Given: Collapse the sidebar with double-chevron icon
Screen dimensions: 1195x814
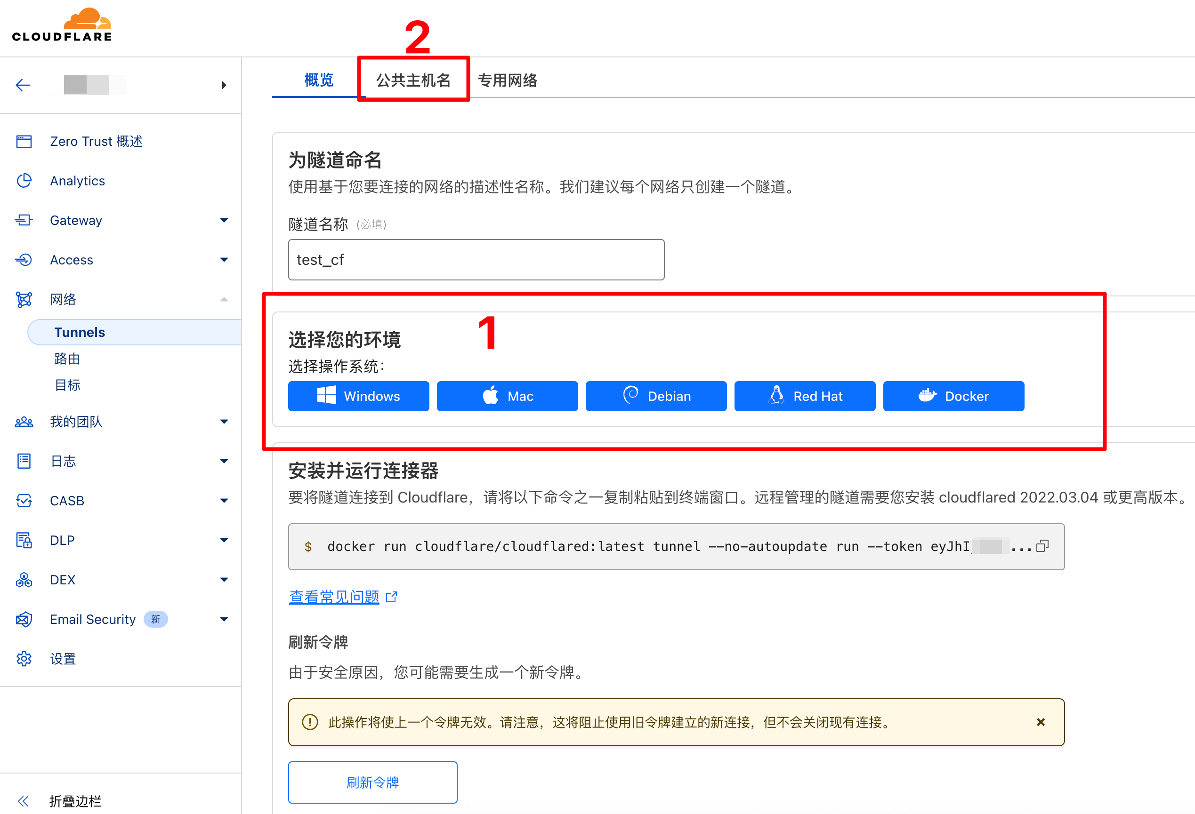Looking at the screenshot, I should (23, 801).
